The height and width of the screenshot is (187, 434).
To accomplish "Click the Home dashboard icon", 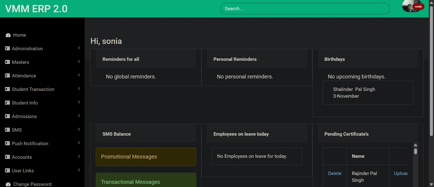I will 8,35.
